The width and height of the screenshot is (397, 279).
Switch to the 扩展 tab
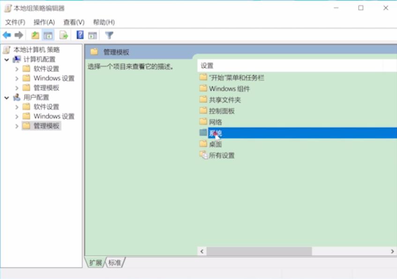pos(96,263)
